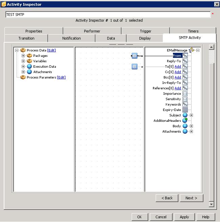Image resolution: width=220 pixels, height=222 pixels.
Task: Click the activity name field TEST SMTP
Action: tap(108, 15)
